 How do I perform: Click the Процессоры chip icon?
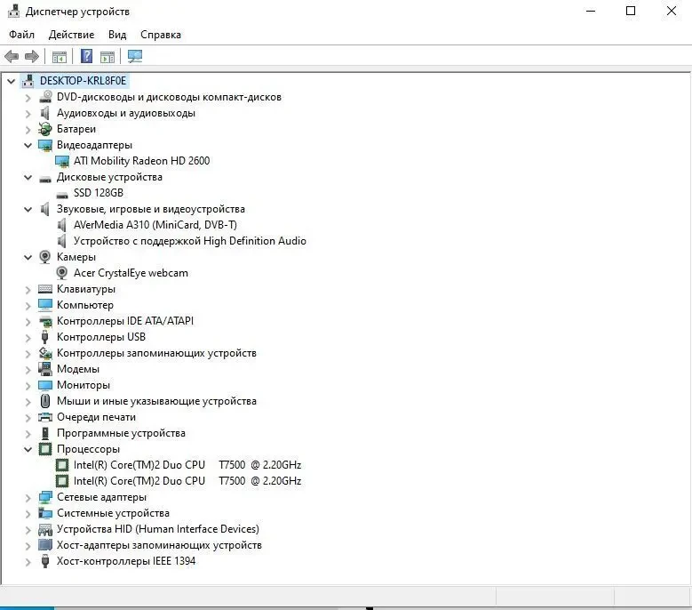coord(45,449)
